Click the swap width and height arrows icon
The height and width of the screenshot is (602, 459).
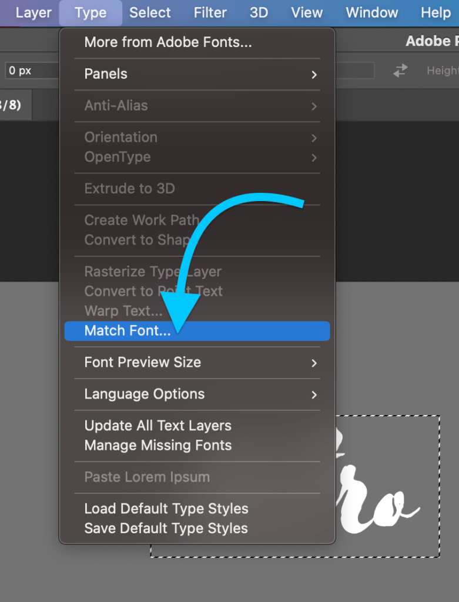click(401, 70)
